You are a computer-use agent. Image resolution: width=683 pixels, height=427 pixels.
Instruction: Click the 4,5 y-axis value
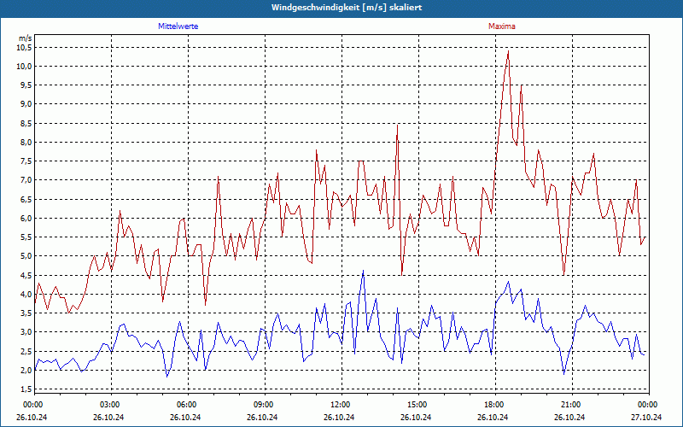[26, 275]
